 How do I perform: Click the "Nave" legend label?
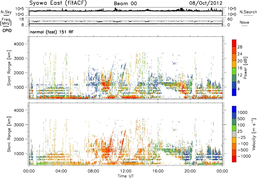[x=244, y=22]
